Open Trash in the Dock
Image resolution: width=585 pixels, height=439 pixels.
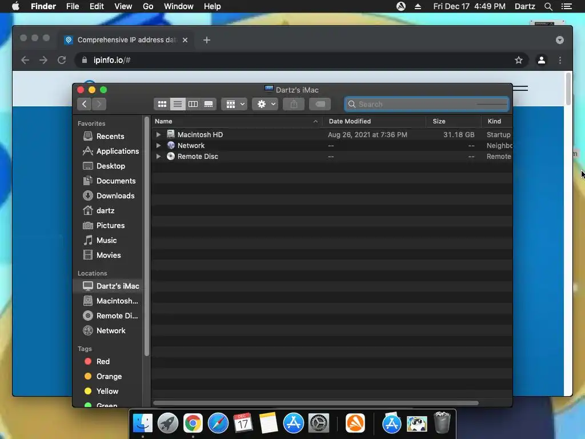coord(442,422)
